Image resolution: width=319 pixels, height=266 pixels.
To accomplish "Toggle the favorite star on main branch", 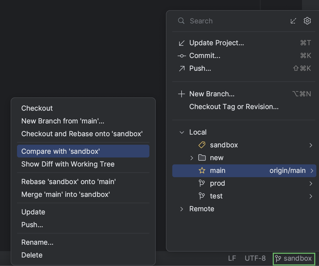I will tap(202, 171).
